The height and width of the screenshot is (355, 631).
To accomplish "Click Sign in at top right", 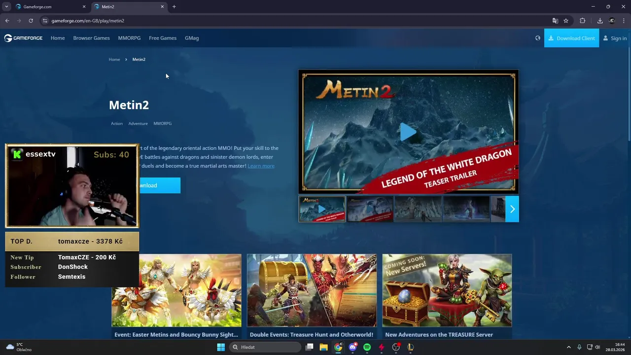I will pos(615,38).
